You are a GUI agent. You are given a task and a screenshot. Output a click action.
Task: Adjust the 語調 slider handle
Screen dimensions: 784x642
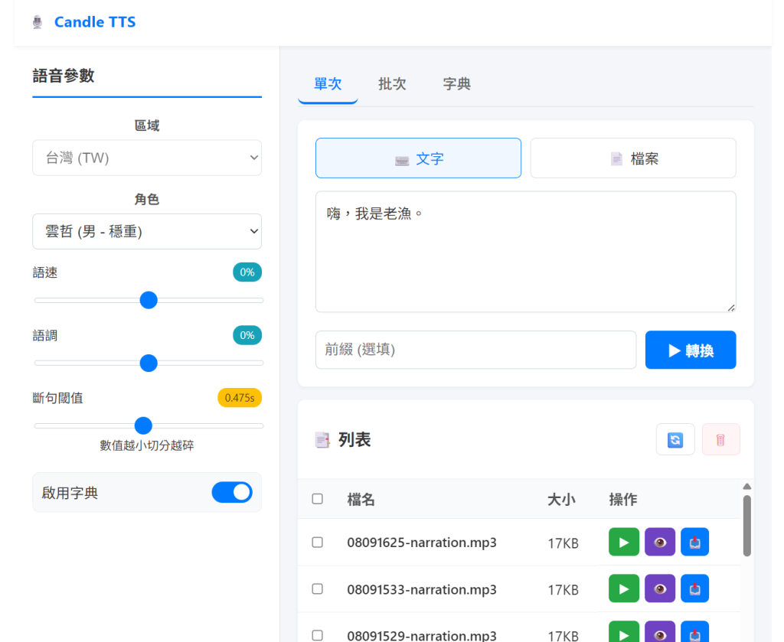[149, 363]
